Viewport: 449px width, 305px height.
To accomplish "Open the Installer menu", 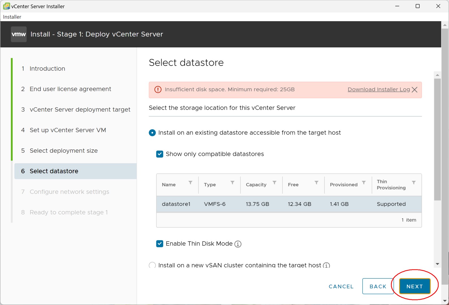I will tap(12, 17).
